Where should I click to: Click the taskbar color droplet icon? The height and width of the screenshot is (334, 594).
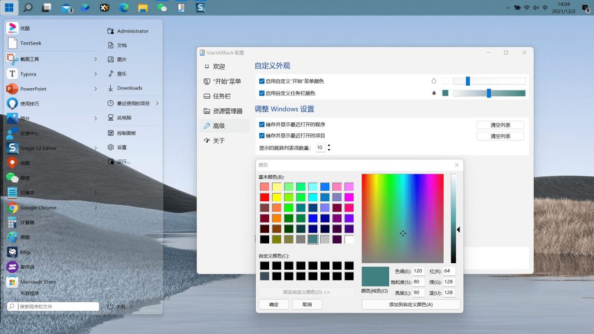coord(433,93)
